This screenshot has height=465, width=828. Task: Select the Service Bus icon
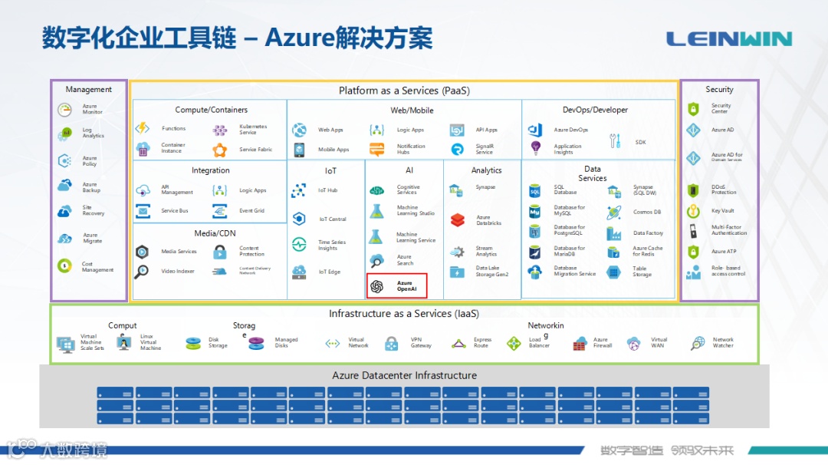143,211
